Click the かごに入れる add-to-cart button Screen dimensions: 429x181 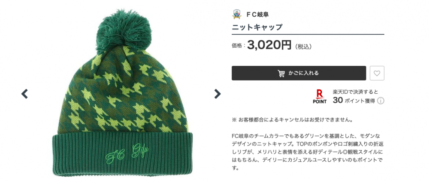point(299,73)
